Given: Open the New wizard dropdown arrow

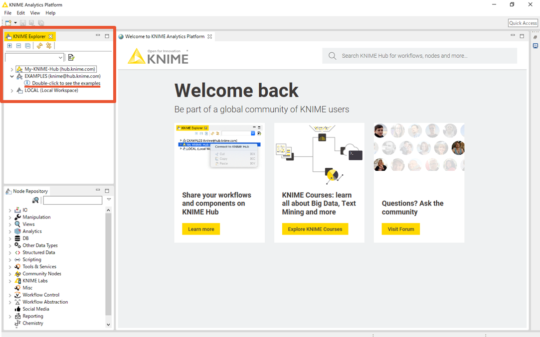Looking at the screenshot, I should coord(15,23).
